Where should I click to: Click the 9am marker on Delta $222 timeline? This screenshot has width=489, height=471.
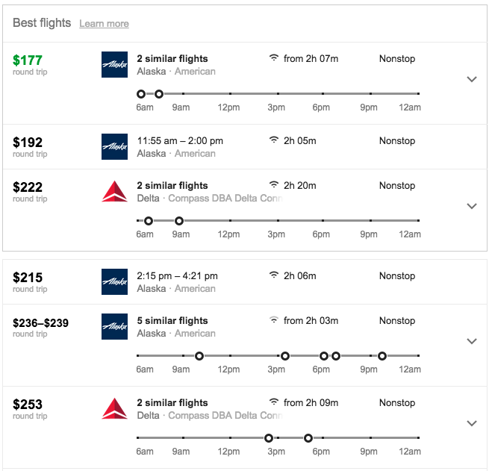click(x=178, y=221)
